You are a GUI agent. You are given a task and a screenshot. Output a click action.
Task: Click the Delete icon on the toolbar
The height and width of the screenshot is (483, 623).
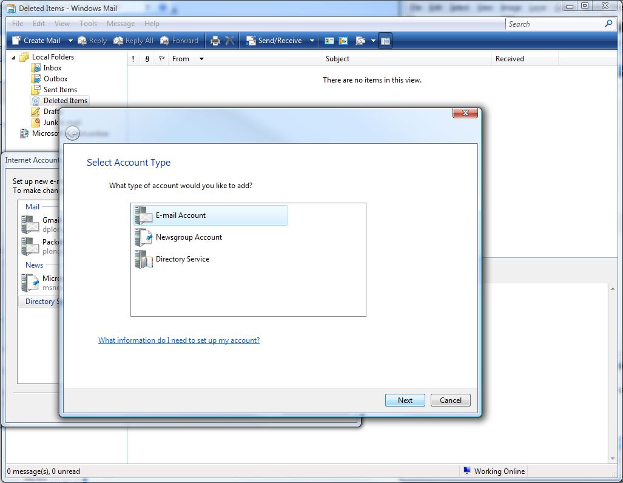click(231, 41)
